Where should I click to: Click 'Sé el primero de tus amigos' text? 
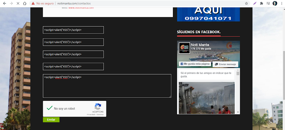click(206, 75)
